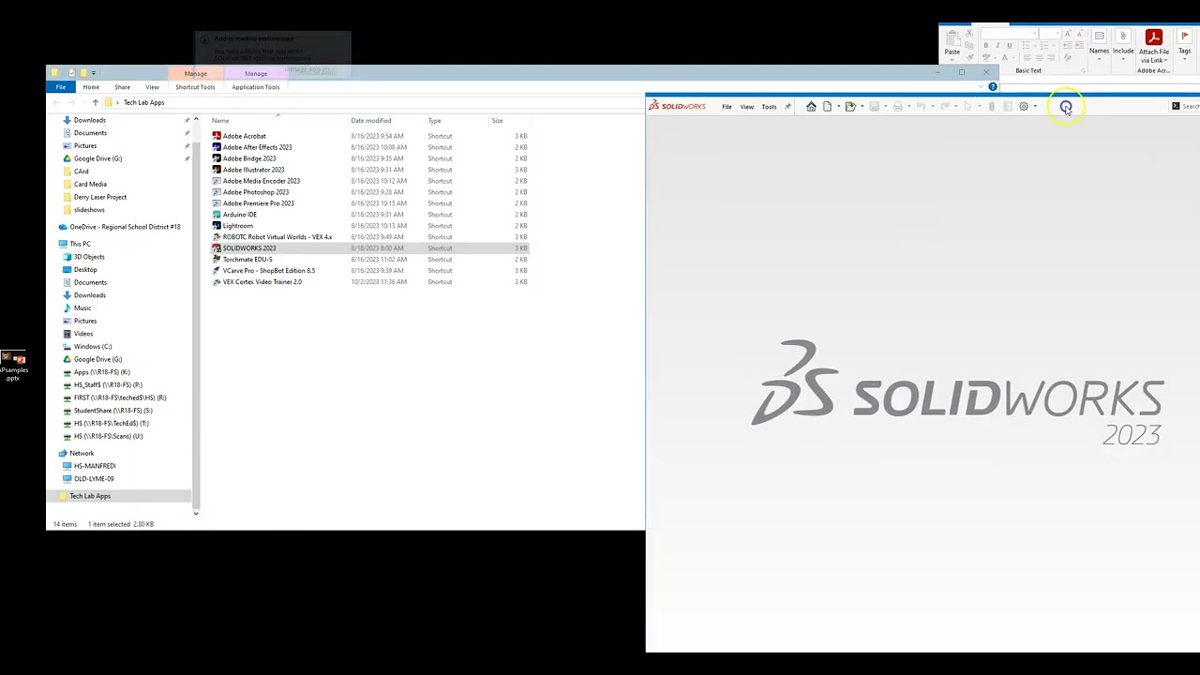Click SOLIDWORKS command search icon

pyautogui.click(x=1176, y=107)
